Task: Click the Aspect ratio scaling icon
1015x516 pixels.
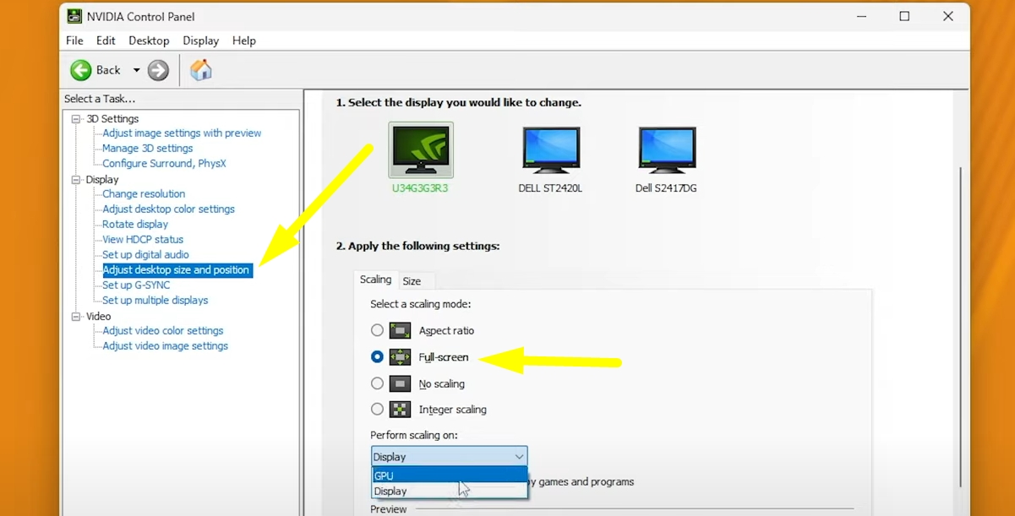Action: point(400,330)
